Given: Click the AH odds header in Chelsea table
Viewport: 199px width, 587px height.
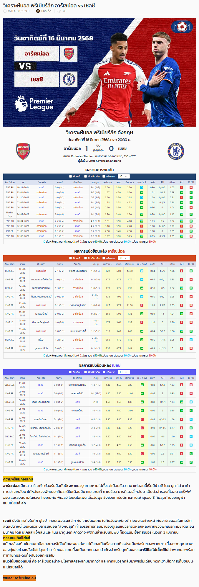Looking at the screenshot, I should click(162, 378).
